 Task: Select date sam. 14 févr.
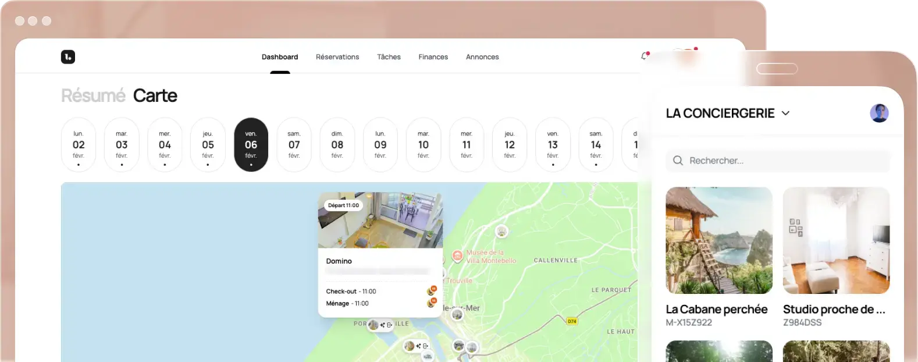coord(596,145)
